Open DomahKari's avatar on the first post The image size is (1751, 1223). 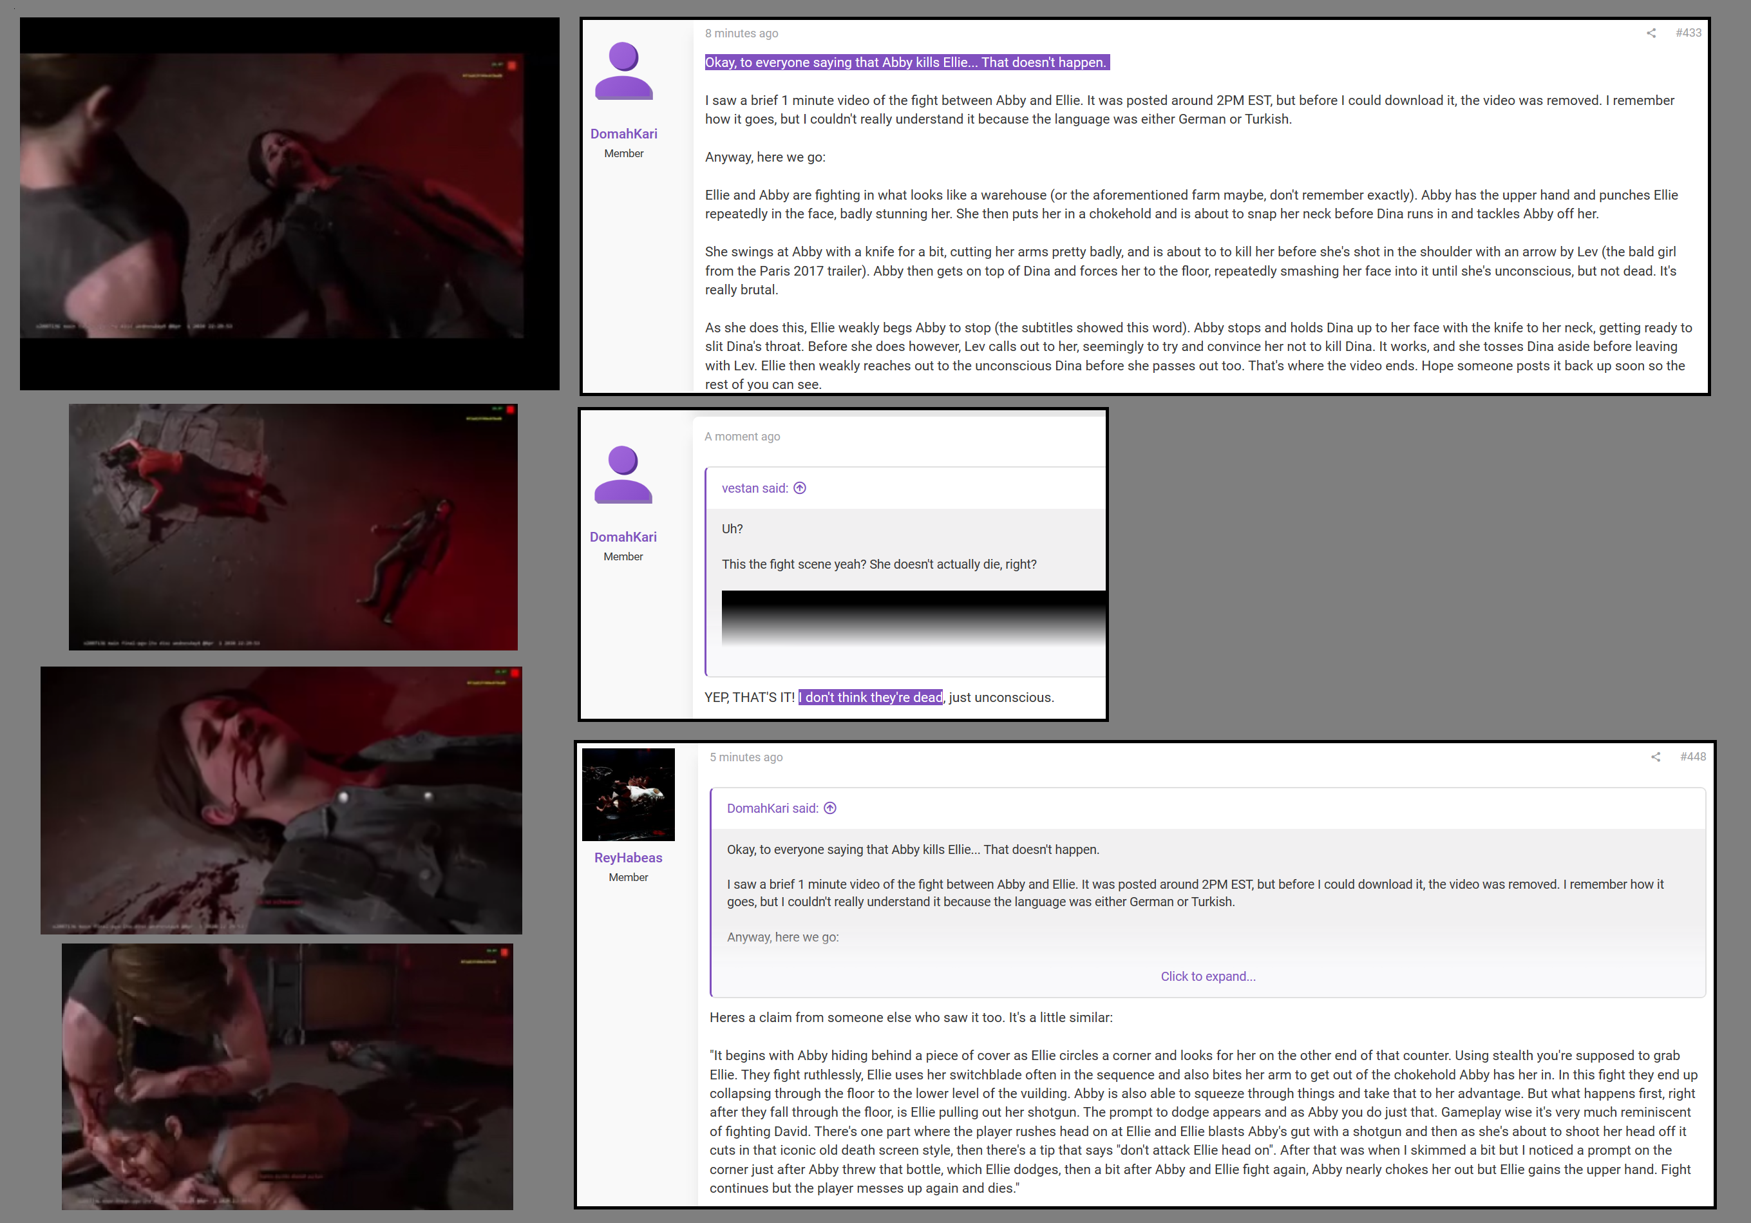[x=624, y=71]
